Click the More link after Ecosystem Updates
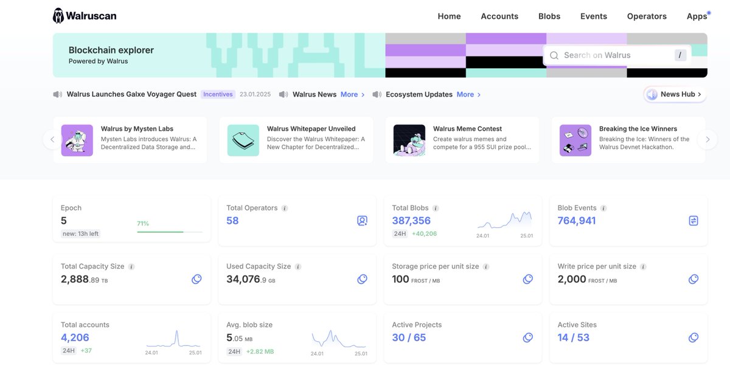Image resolution: width=730 pixels, height=377 pixels. pyautogui.click(x=469, y=94)
